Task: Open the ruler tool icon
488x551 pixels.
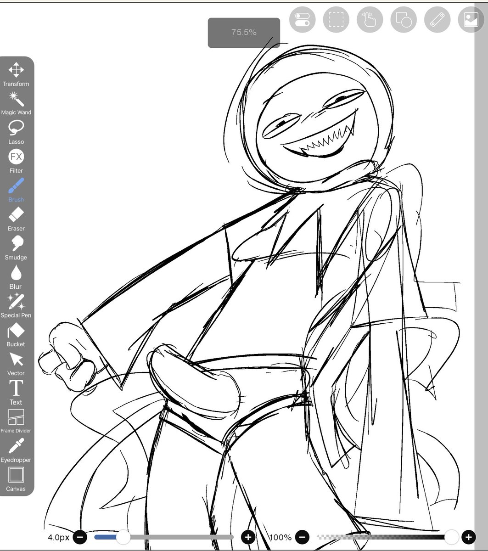Action: [437, 20]
